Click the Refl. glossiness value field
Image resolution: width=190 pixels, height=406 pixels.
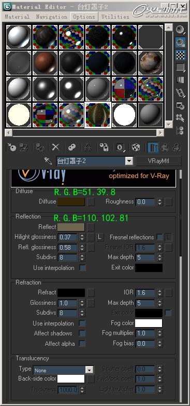[68, 247]
